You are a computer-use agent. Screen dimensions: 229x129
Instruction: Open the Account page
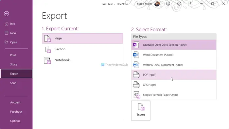tap(16, 102)
